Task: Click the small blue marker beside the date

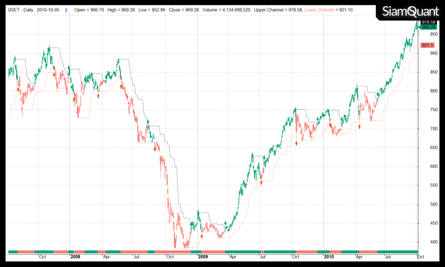Action: (67, 9)
